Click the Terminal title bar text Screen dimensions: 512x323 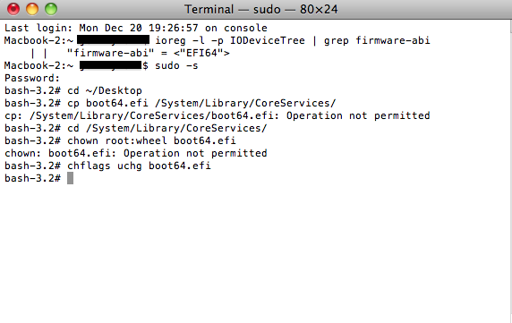260,9
